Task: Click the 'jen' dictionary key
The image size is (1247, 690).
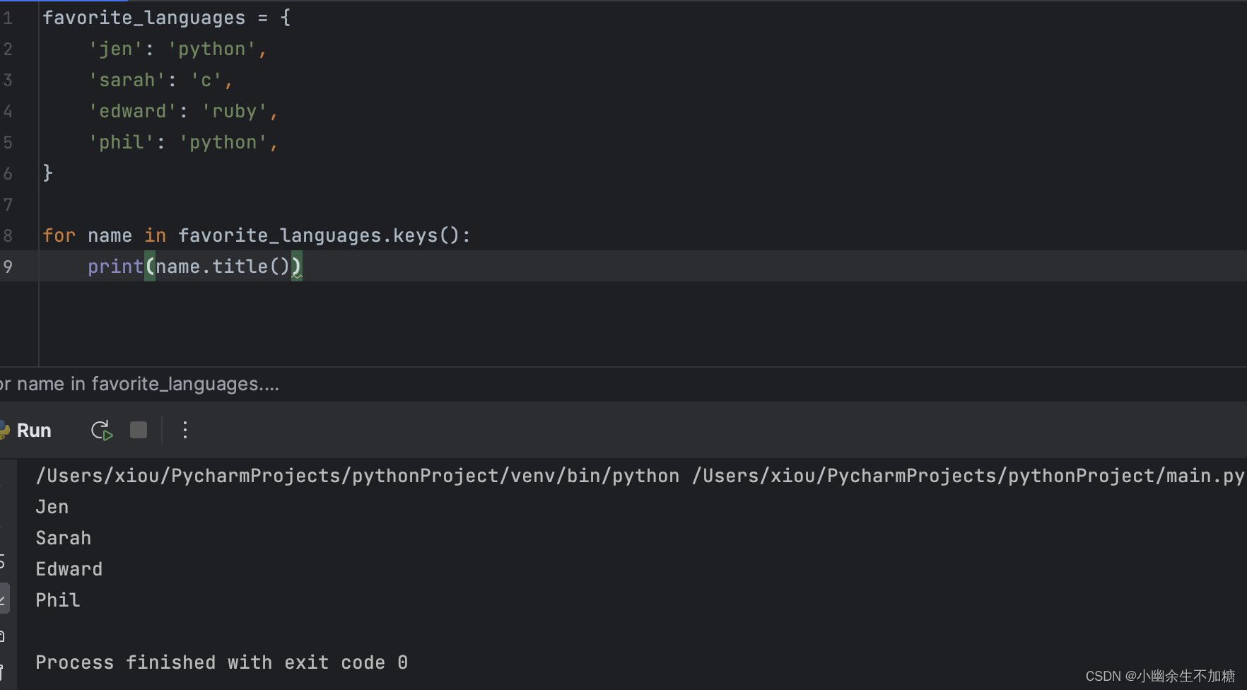Action: click(x=115, y=49)
